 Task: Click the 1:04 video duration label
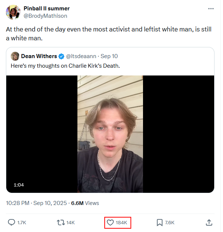coord(19,185)
